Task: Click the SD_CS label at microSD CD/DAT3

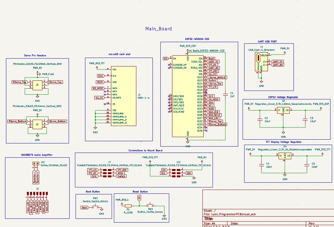Action: (x=100, y=98)
